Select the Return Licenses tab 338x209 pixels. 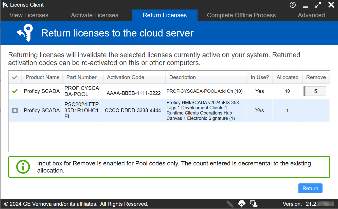point(165,15)
